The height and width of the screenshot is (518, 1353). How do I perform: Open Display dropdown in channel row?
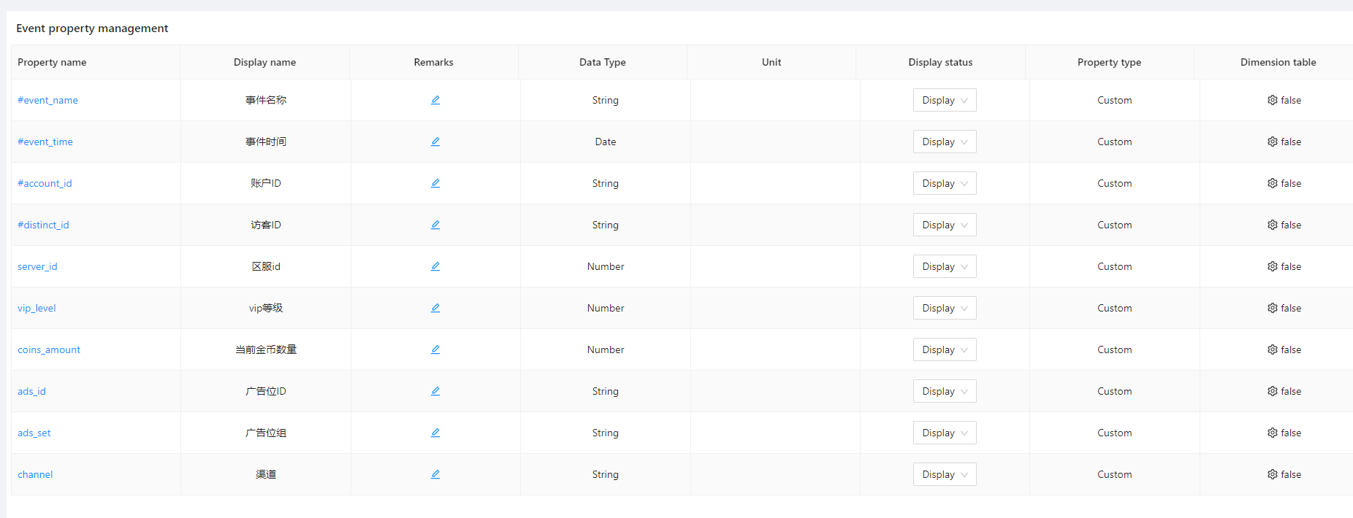944,474
